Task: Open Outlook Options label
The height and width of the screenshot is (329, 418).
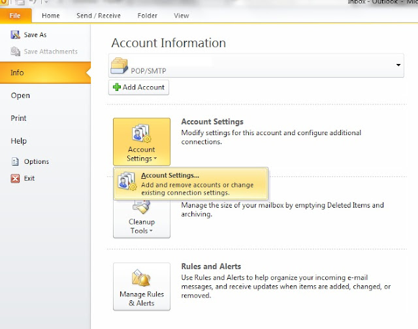Action: (x=37, y=161)
